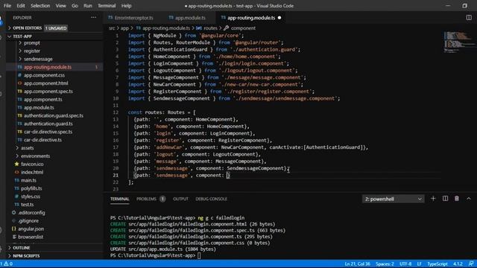
Task: Click Ln 21, Col 36 status entry
Action: click(x=357, y=264)
